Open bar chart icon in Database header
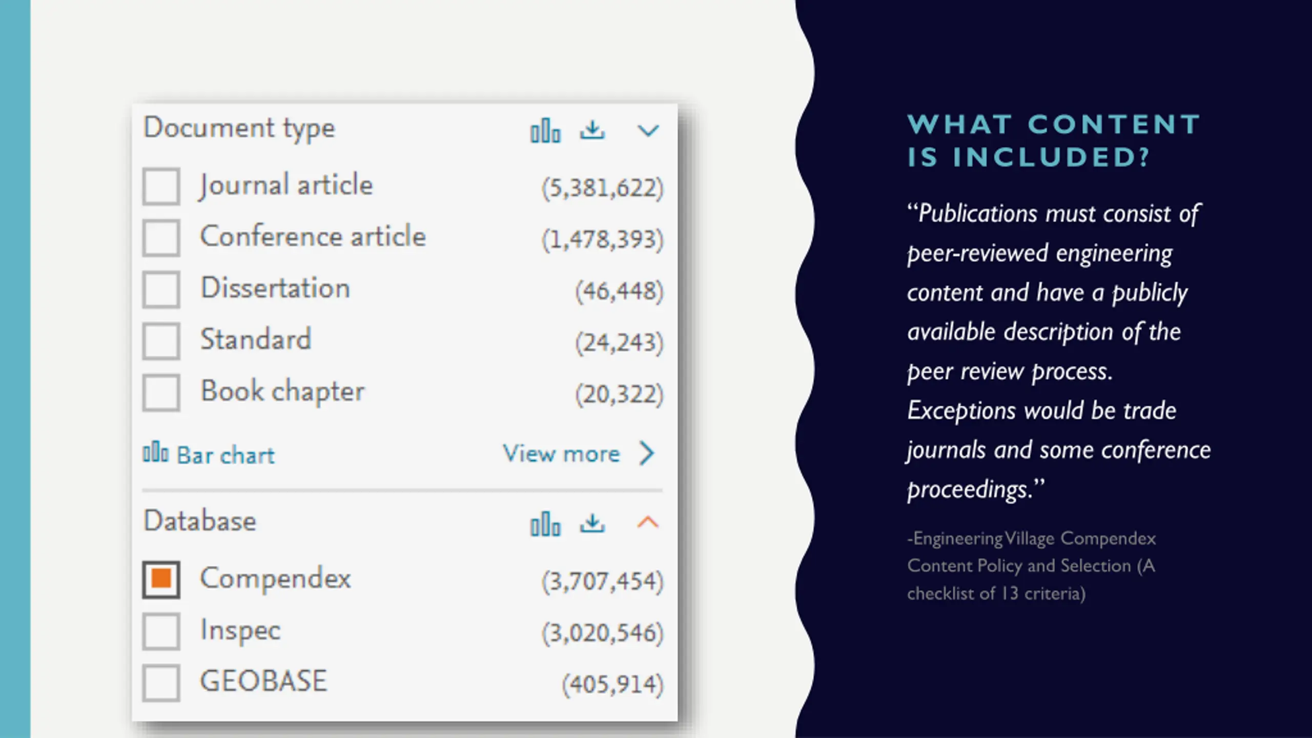Viewport: 1312px width, 738px height. point(545,524)
